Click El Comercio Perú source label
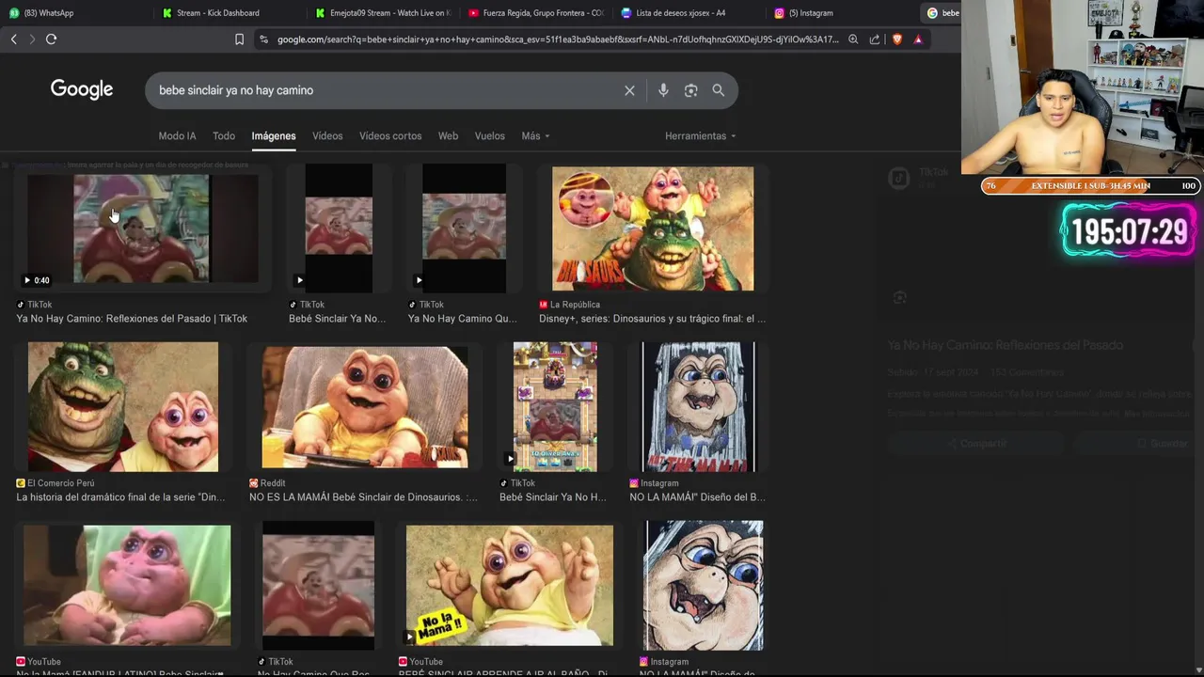This screenshot has width=1204, height=677. click(61, 483)
